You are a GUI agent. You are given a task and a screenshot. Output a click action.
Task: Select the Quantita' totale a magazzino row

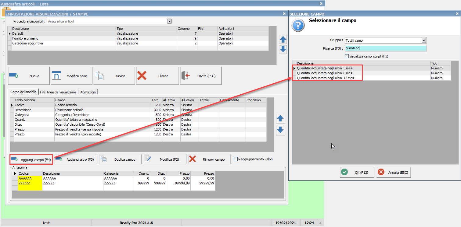pyautogui.click(x=138, y=120)
